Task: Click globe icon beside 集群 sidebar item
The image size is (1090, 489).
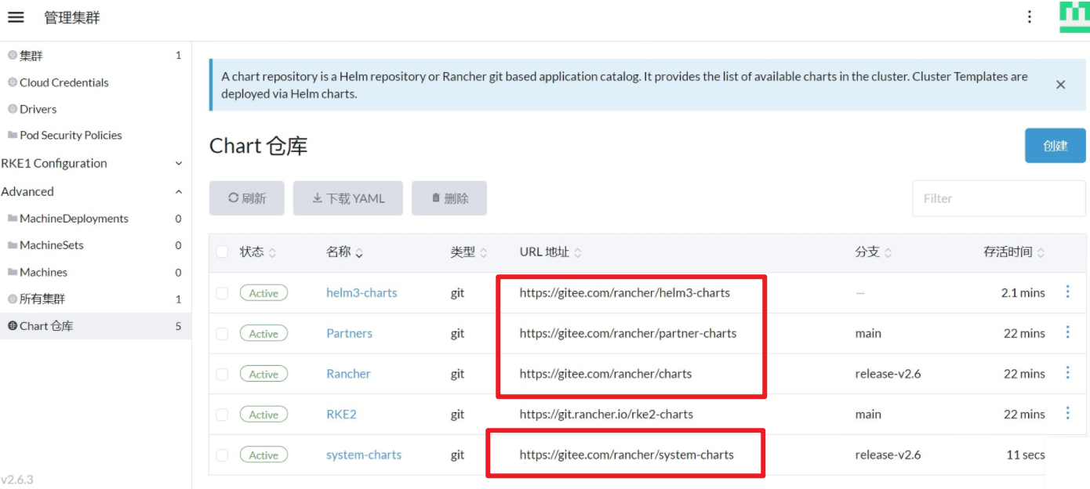Action: 13,56
